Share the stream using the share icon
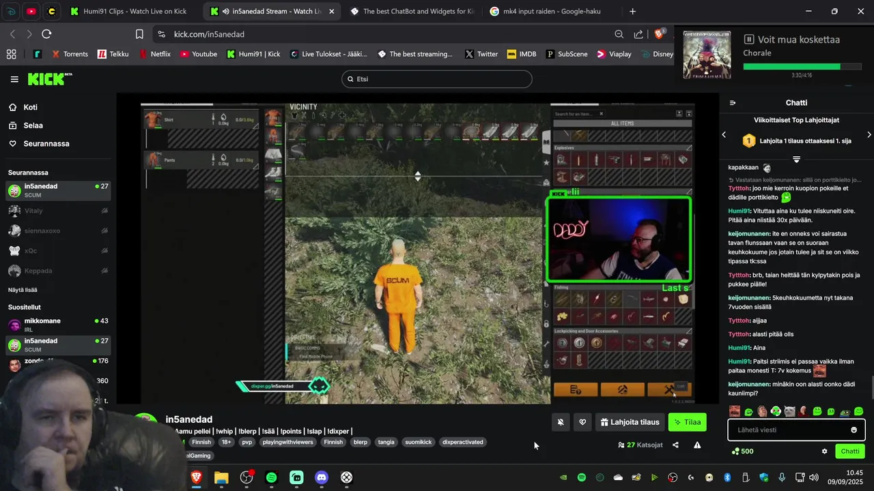 tap(675, 445)
